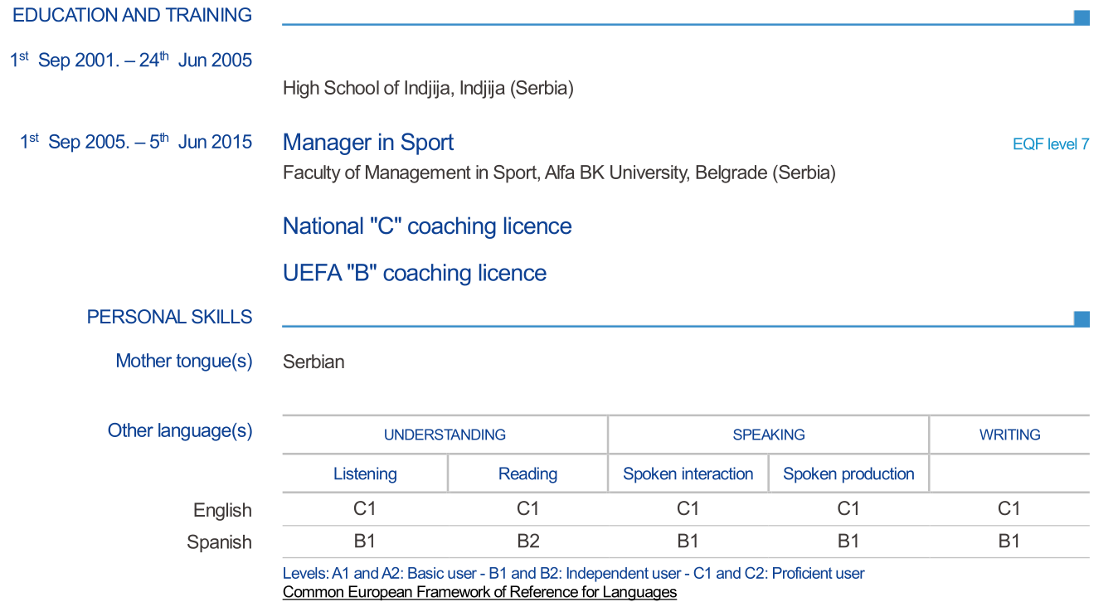The width and height of the screenshot is (1118, 607).
Task: Click the National "C" coaching licence heading
Action: [427, 226]
